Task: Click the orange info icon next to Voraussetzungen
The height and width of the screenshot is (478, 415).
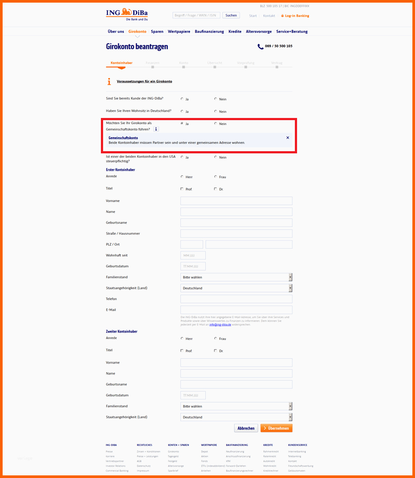Action: [109, 81]
